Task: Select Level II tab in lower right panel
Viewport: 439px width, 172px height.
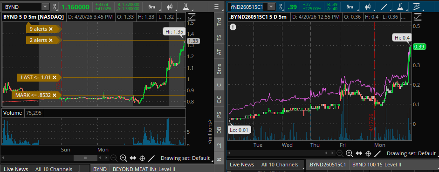Action: click(x=393, y=165)
